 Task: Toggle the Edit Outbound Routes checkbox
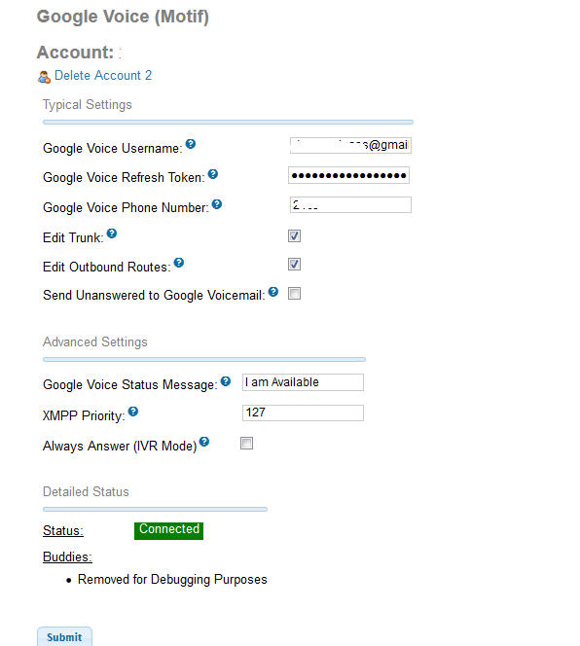(294, 264)
